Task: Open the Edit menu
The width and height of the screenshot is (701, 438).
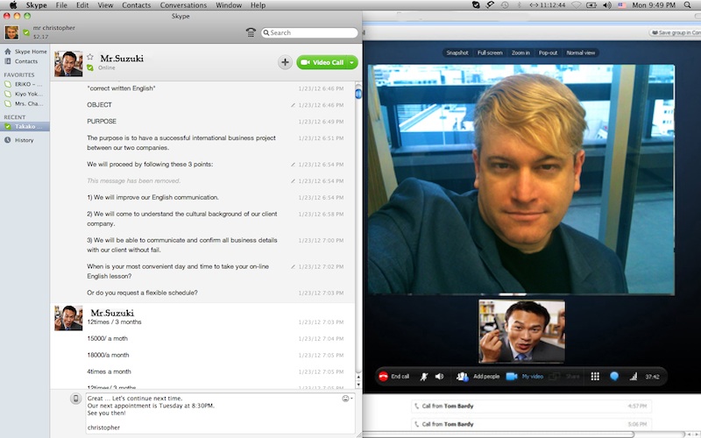Action: pos(82,5)
